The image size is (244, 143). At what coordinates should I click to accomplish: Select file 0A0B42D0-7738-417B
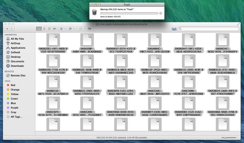click(x=53, y=65)
